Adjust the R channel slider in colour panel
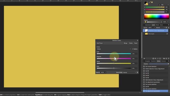 (155, 7)
